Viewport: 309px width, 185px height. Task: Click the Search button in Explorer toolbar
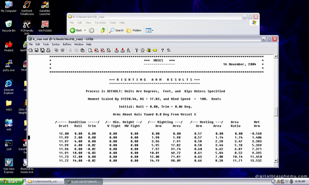click(116, 30)
